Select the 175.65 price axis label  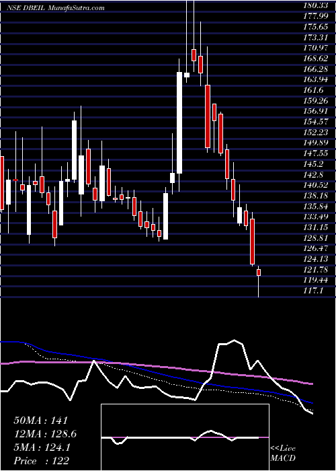pos(317,27)
